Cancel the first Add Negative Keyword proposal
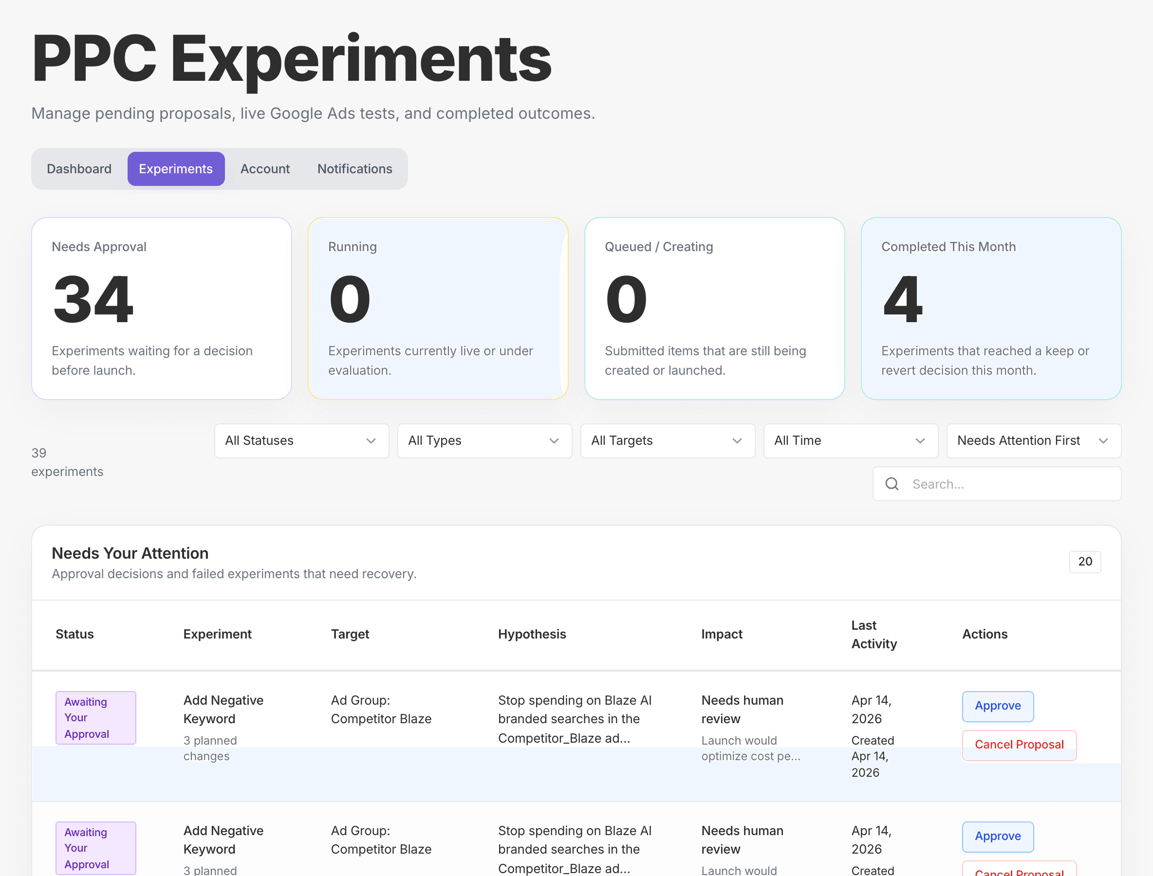 (x=1019, y=745)
